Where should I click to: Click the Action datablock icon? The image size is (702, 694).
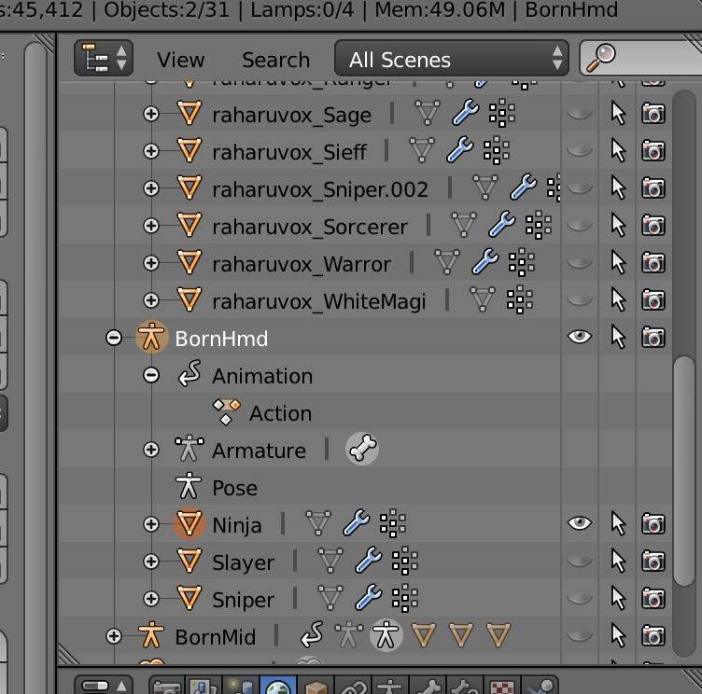tap(226, 412)
